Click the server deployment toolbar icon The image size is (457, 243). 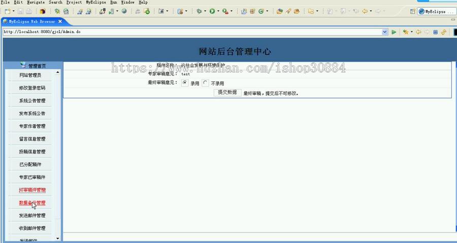[102, 11]
